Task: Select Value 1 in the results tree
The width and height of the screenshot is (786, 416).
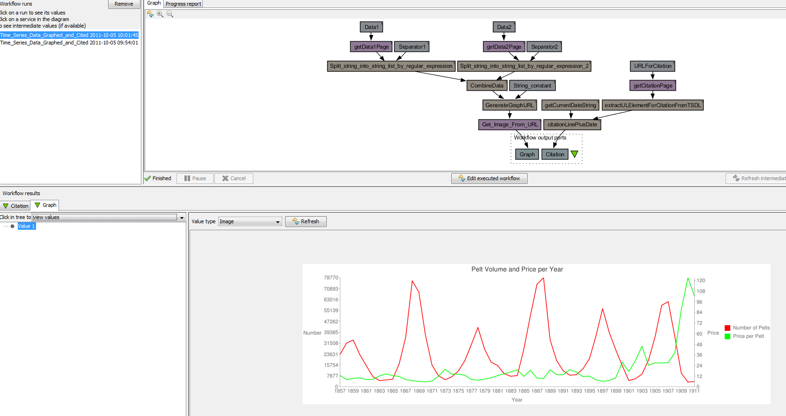Action: (x=27, y=226)
